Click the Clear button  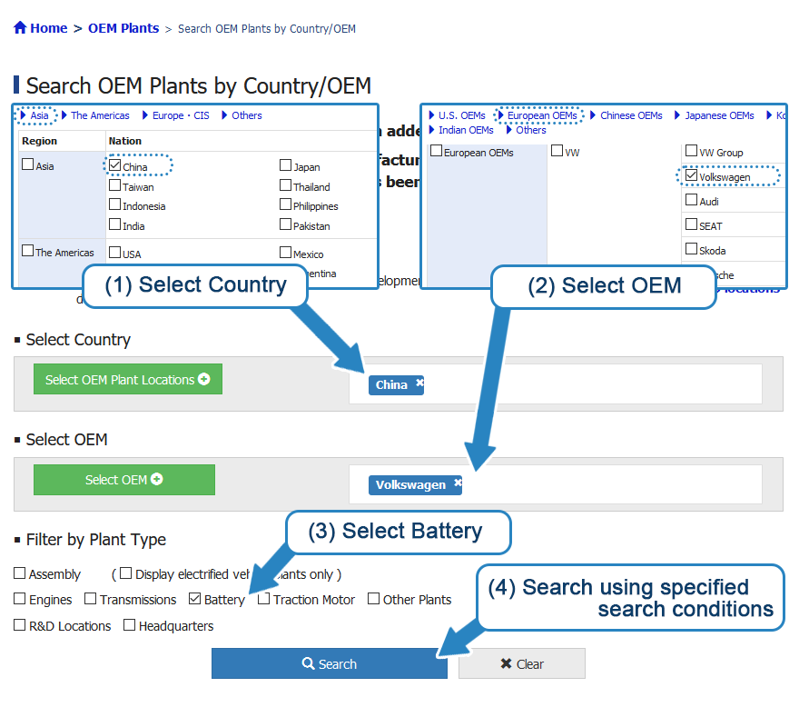pyautogui.click(x=522, y=663)
